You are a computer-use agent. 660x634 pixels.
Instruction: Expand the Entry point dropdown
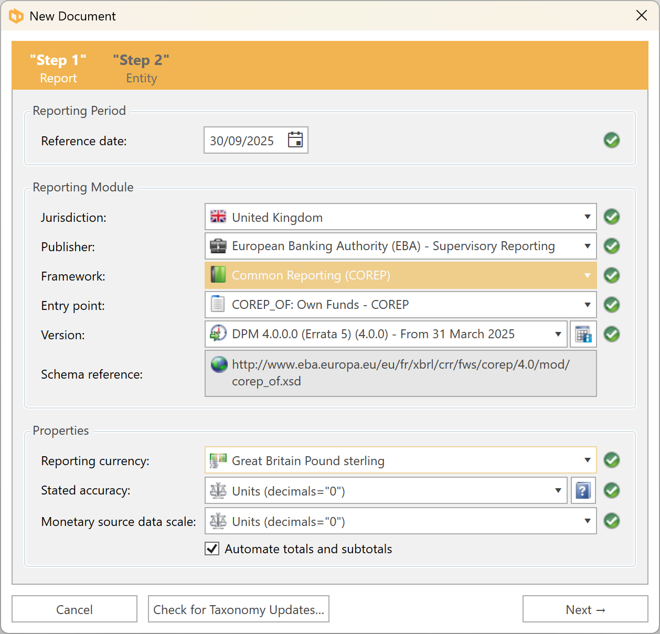587,305
